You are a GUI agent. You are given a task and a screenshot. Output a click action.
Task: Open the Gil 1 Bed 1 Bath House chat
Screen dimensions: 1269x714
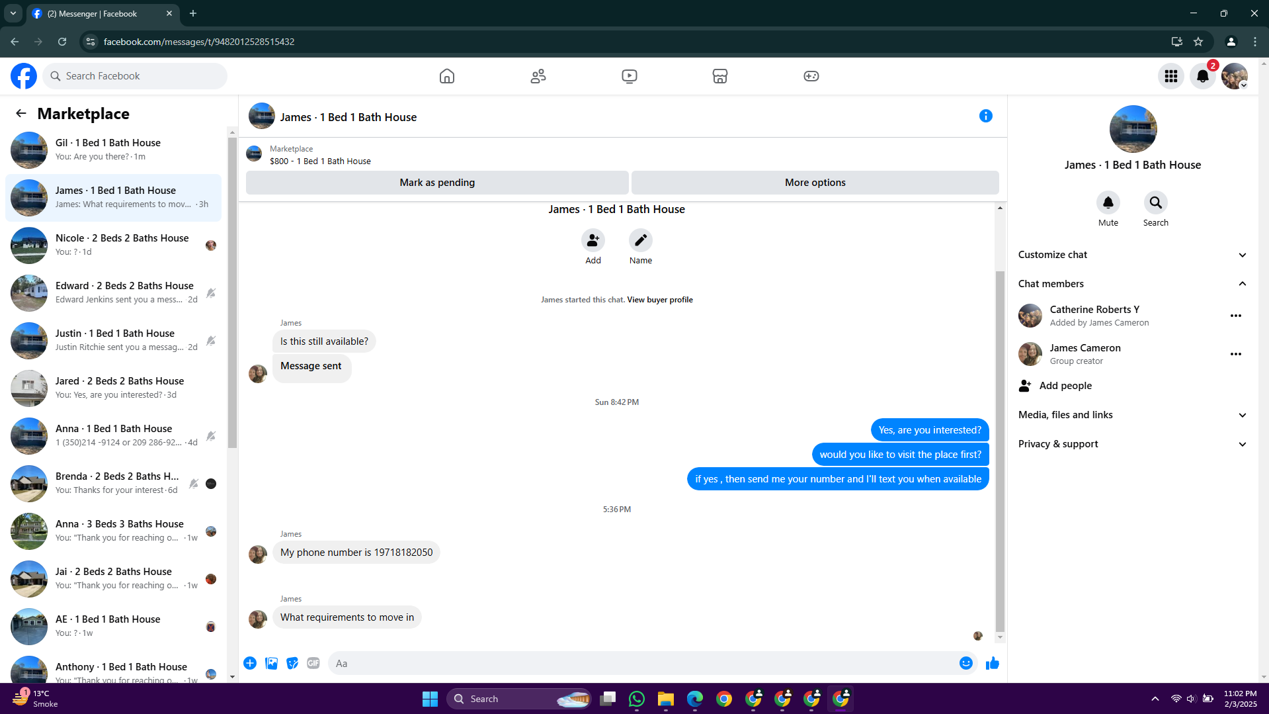[114, 150]
